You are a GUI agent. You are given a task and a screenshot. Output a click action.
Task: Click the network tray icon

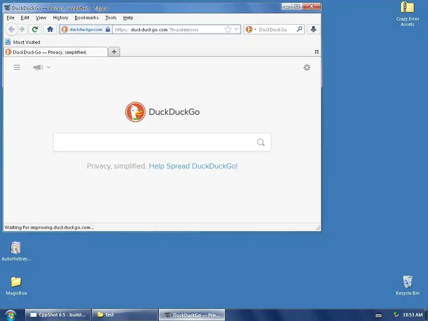click(x=396, y=315)
